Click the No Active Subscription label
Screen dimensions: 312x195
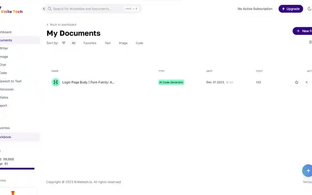(255, 9)
